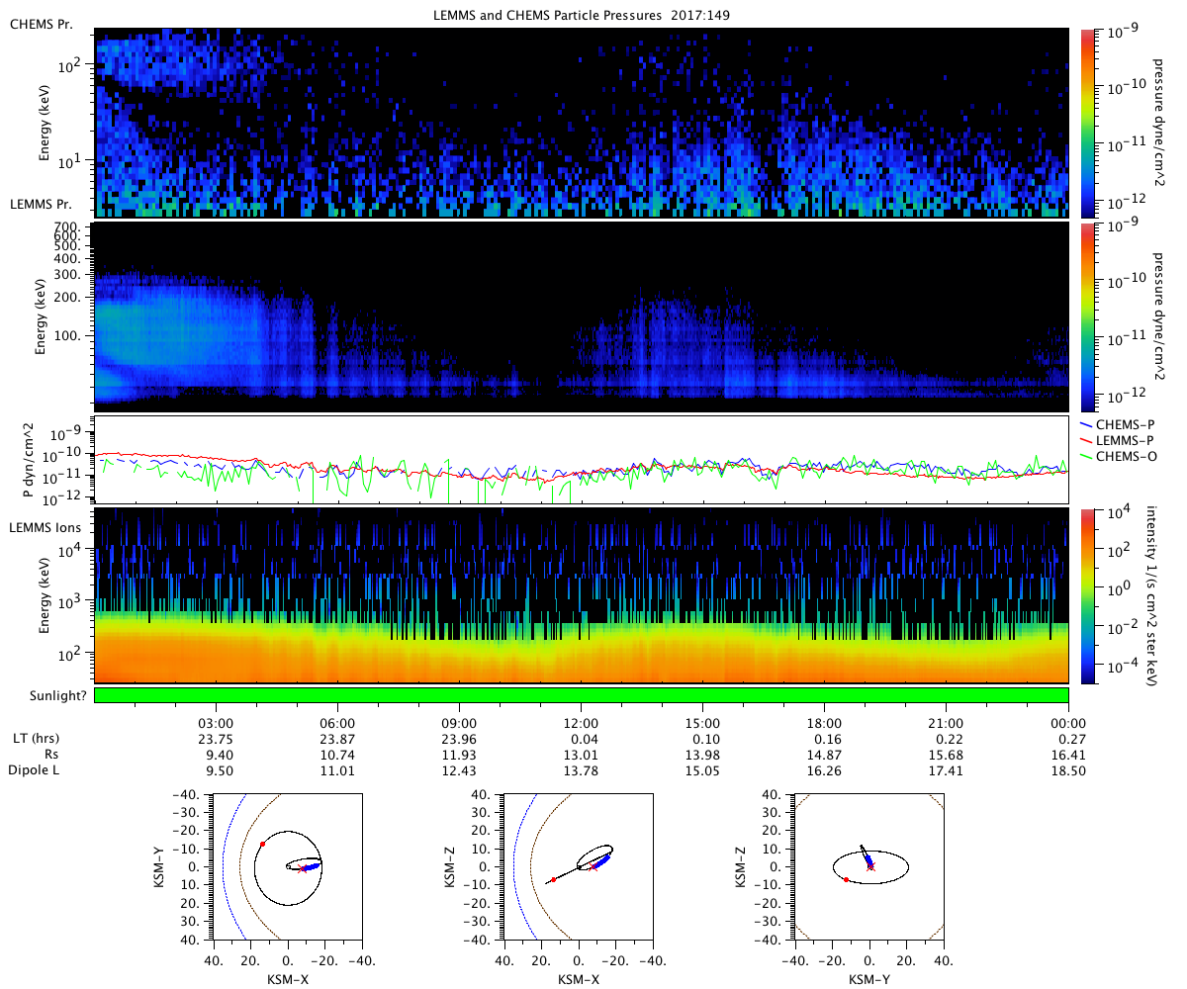Click the LT value 0.04
The height and width of the screenshot is (989, 1187).
[x=582, y=739]
